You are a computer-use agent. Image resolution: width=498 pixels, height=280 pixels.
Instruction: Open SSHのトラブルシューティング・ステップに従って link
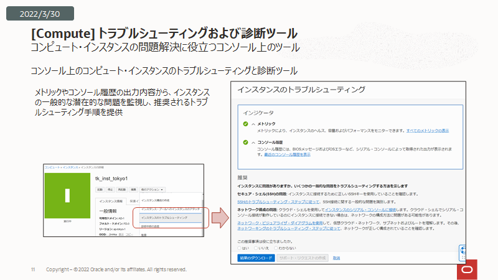278,202
